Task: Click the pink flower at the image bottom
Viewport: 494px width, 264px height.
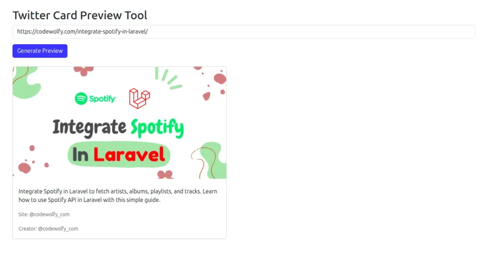Action: tap(165, 174)
